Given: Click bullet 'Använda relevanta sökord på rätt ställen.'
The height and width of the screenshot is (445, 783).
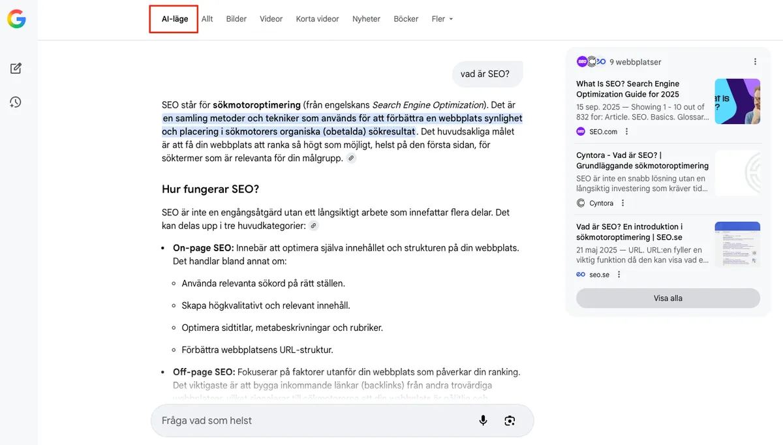Looking at the screenshot, I should tap(263, 284).
